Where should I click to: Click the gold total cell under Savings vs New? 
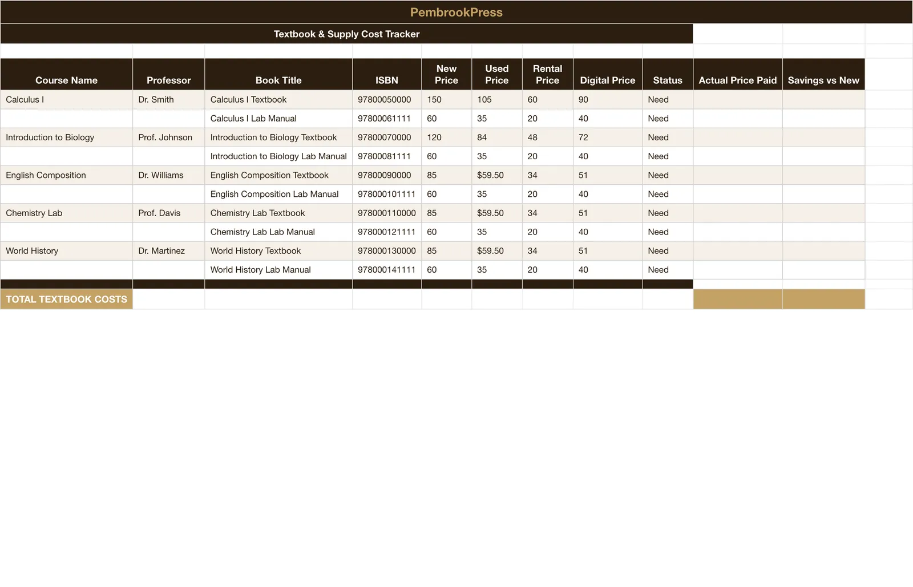click(x=823, y=299)
